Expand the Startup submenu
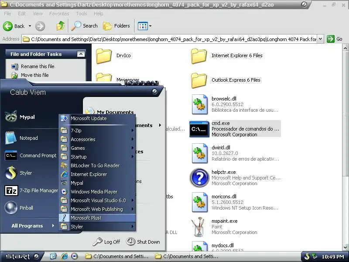Screen dimensions: 349x262 (x=97, y=157)
